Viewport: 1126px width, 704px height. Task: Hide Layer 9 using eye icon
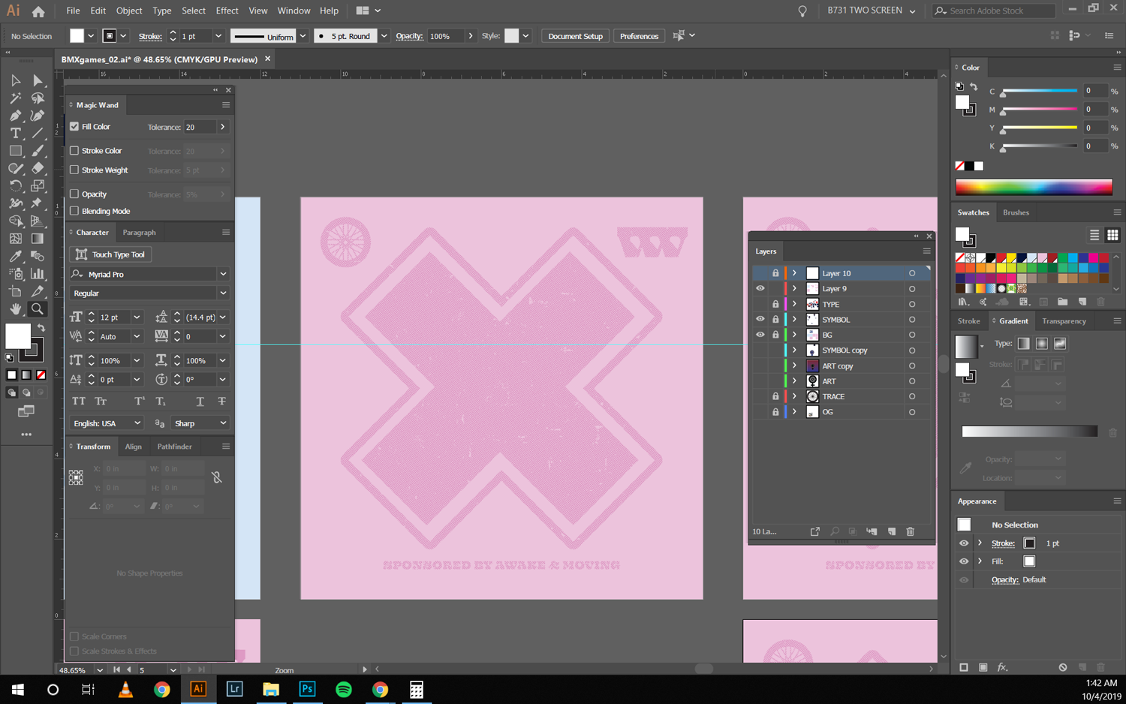point(760,289)
